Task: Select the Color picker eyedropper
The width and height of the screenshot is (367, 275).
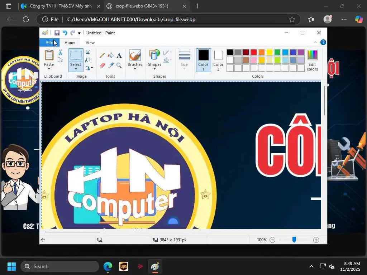Action: [111, 65]
